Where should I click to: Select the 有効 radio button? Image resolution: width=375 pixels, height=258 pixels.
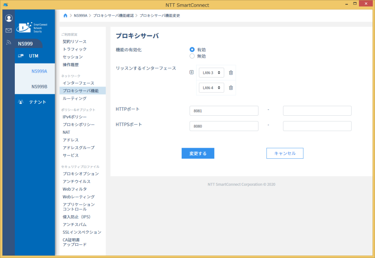pos(192,49)
